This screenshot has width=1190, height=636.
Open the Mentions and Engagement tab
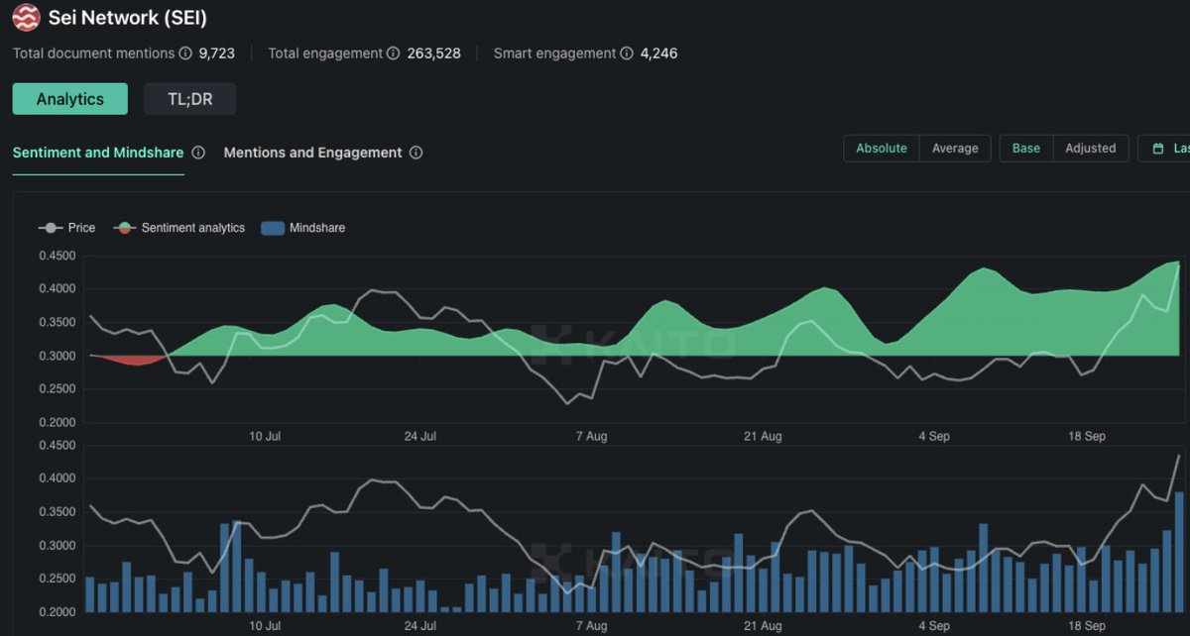(312, 153)
